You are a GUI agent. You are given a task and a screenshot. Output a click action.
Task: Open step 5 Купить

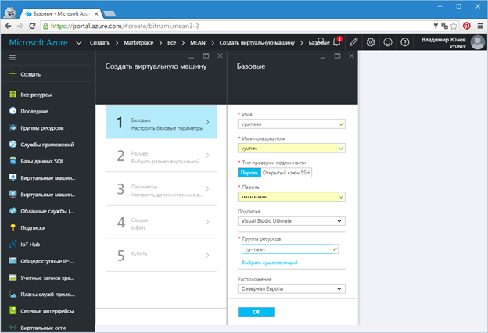pyautogui.click(x=162, y=255)
